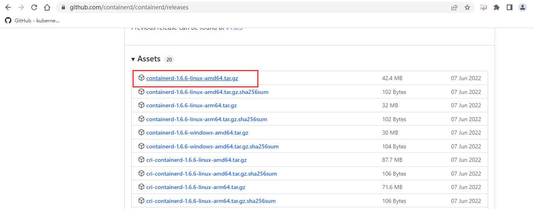Download containerd-1.6.6-windows-amd64.tar.gz.sha256sum
The height and width of the screenshot is (209, 534).
pos(213,146)
